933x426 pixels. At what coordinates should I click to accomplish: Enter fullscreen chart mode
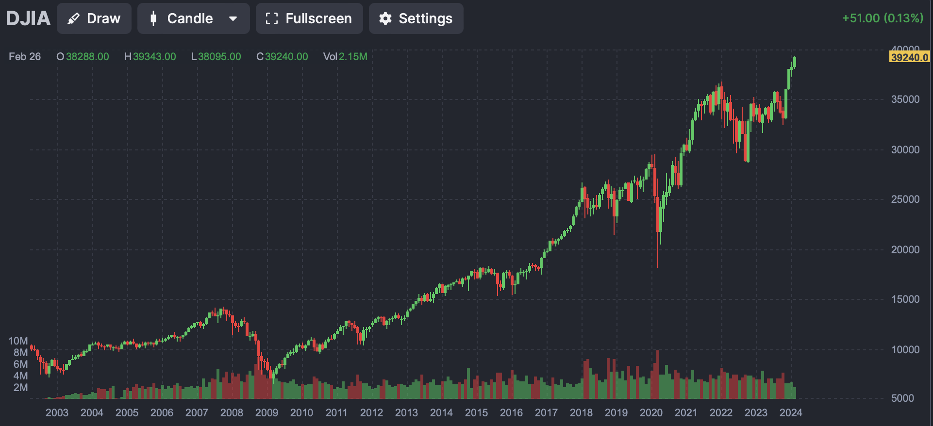309,19
